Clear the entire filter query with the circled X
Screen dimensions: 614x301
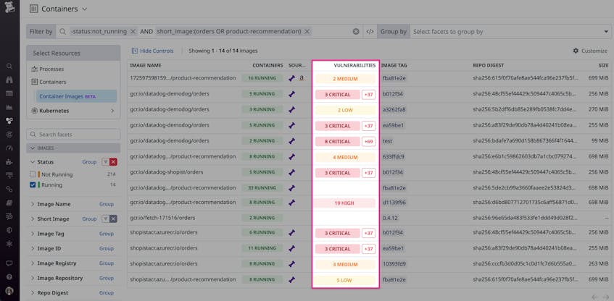pos(356,32)
